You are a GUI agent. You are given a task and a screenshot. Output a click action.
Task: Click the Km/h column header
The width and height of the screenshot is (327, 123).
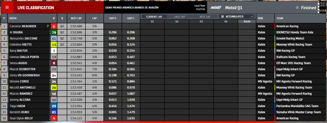click(247, 21)
